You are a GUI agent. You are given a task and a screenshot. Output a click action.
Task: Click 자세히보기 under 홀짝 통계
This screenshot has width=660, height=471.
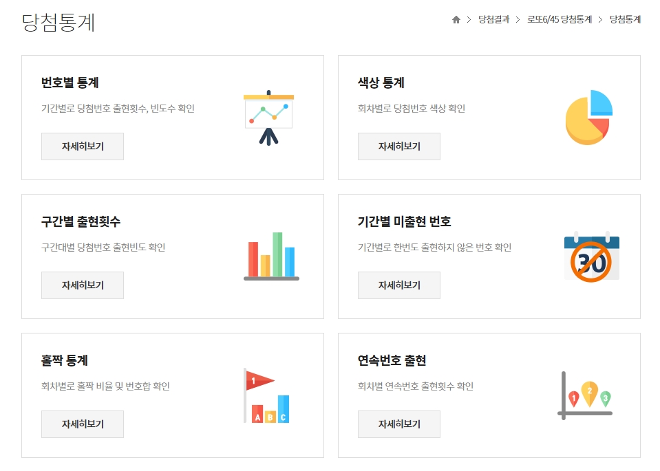point(82,424)
